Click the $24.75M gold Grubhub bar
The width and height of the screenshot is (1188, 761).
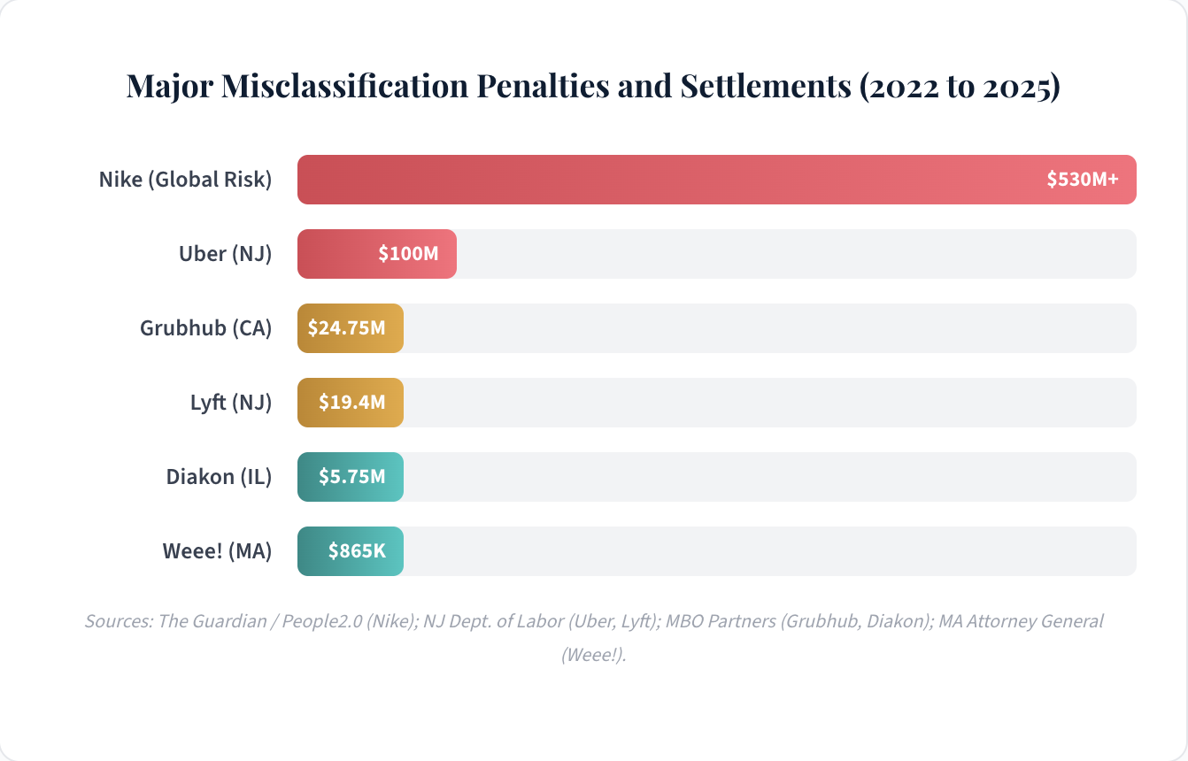point(351,328)
